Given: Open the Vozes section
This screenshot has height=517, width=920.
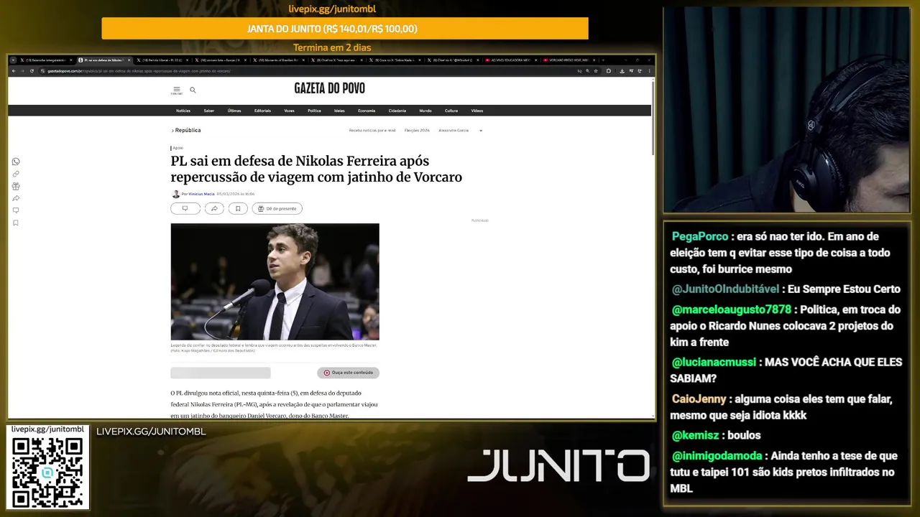Looking at the screenshot, I should [289, 111].
